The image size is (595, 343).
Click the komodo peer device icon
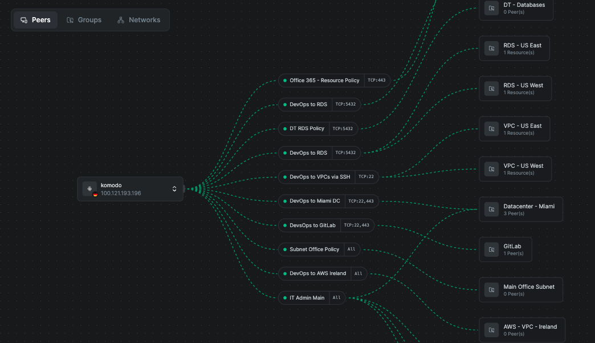pyautogui.click(x=89, y=189)
